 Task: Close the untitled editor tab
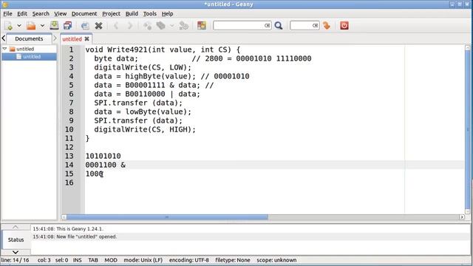(x=87, y=39)
